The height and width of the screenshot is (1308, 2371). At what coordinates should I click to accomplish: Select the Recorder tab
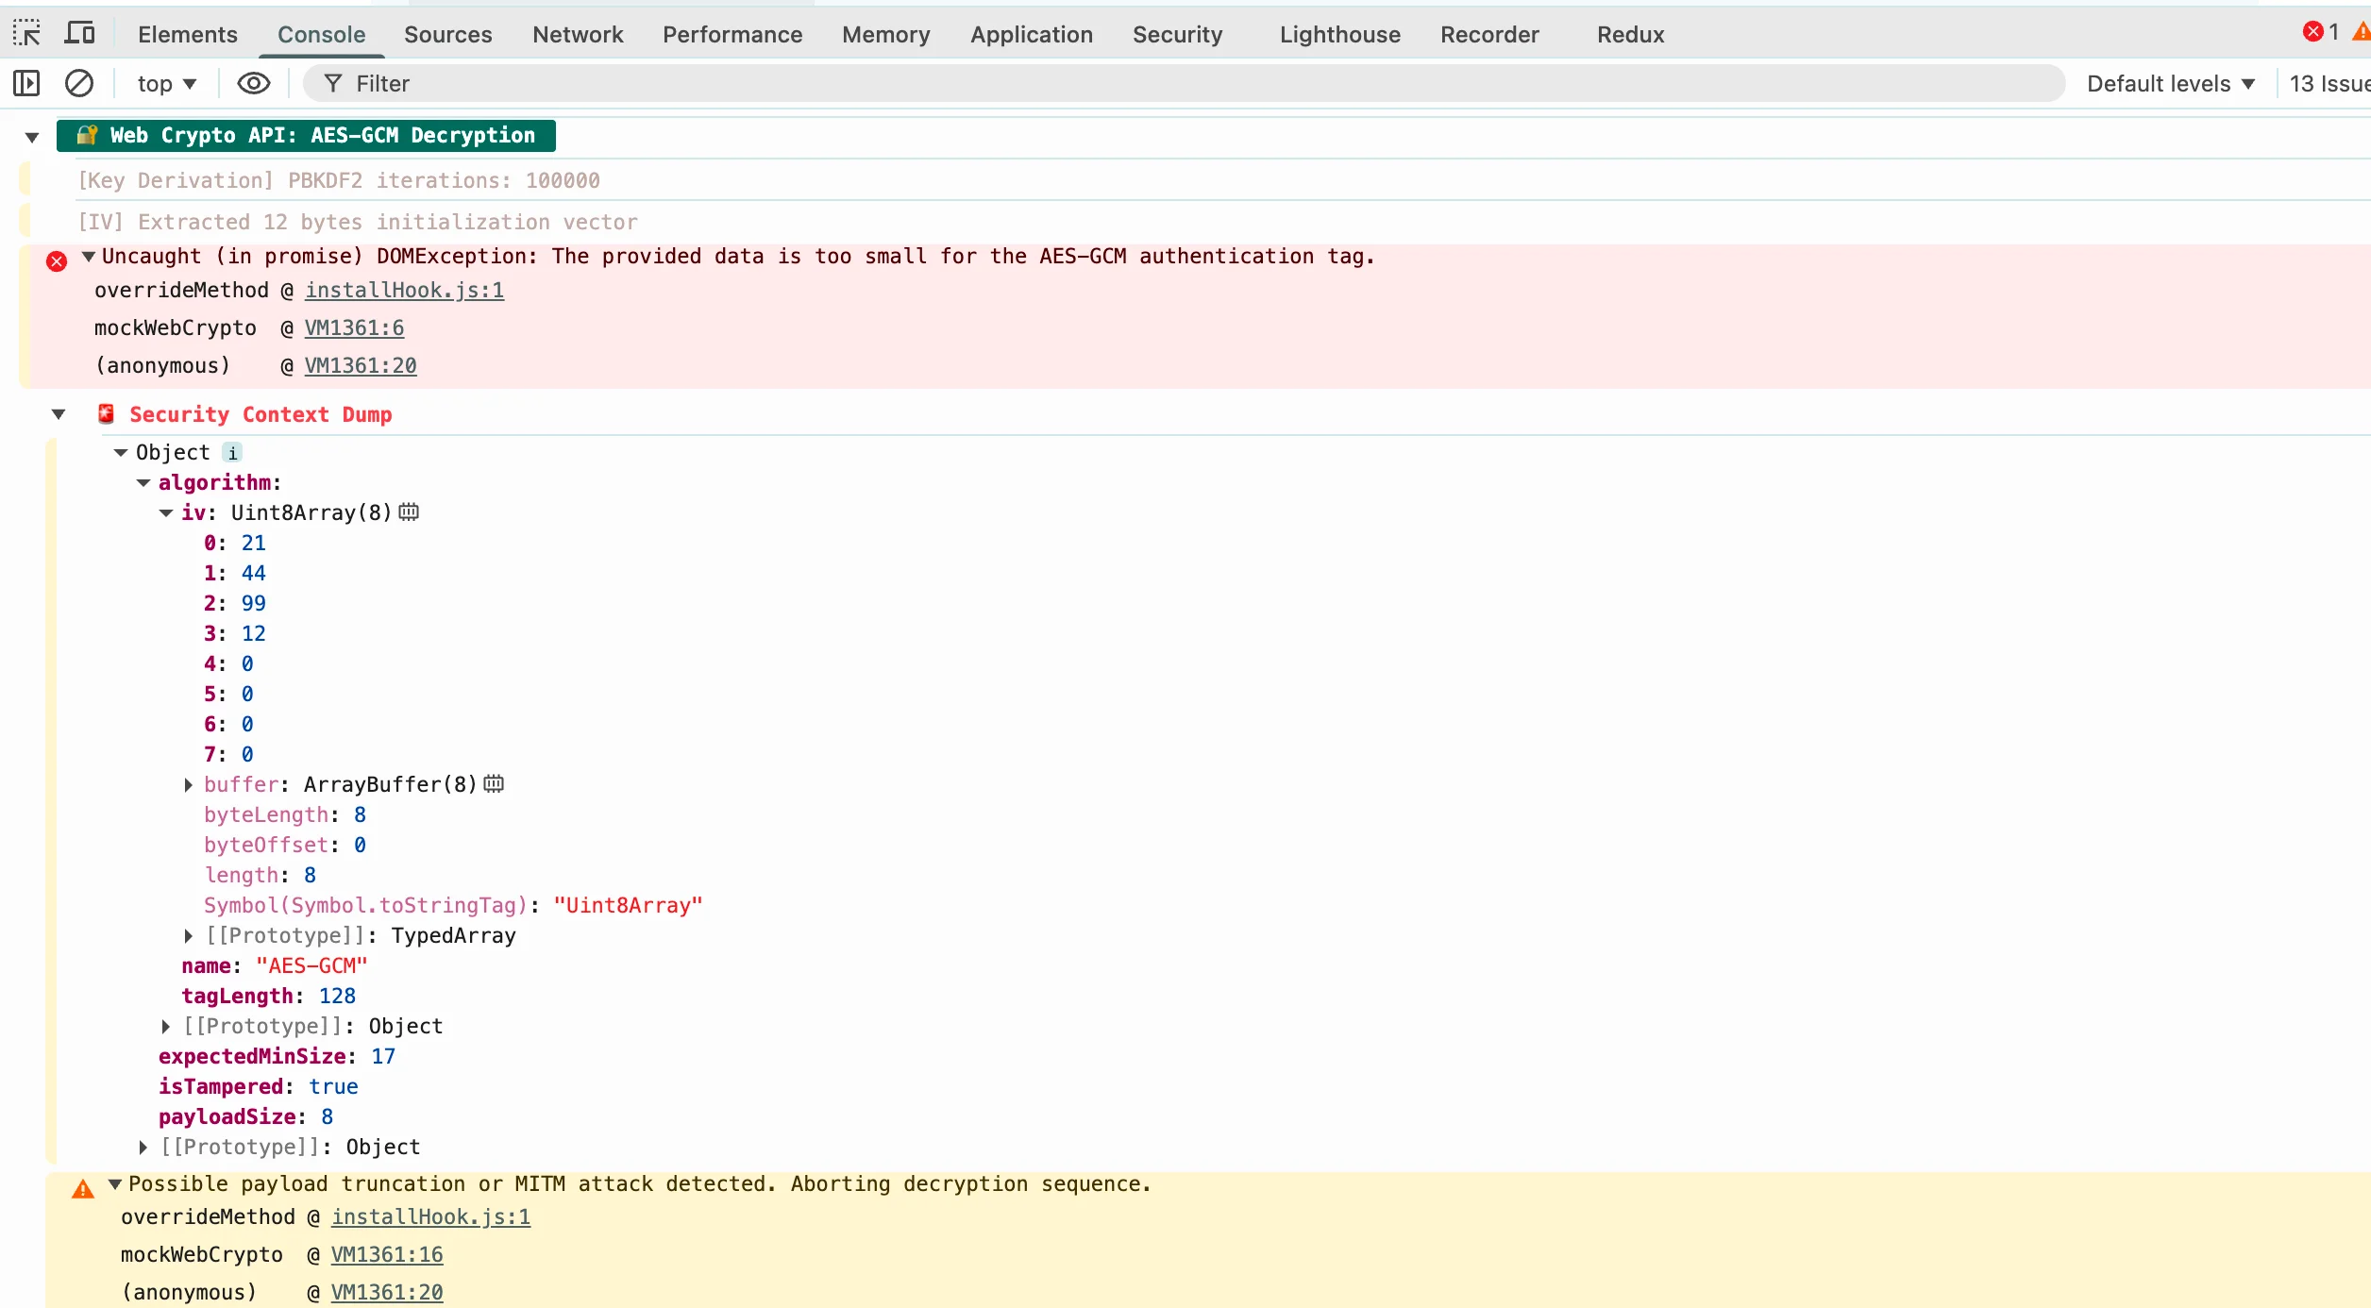point(1489,34)
